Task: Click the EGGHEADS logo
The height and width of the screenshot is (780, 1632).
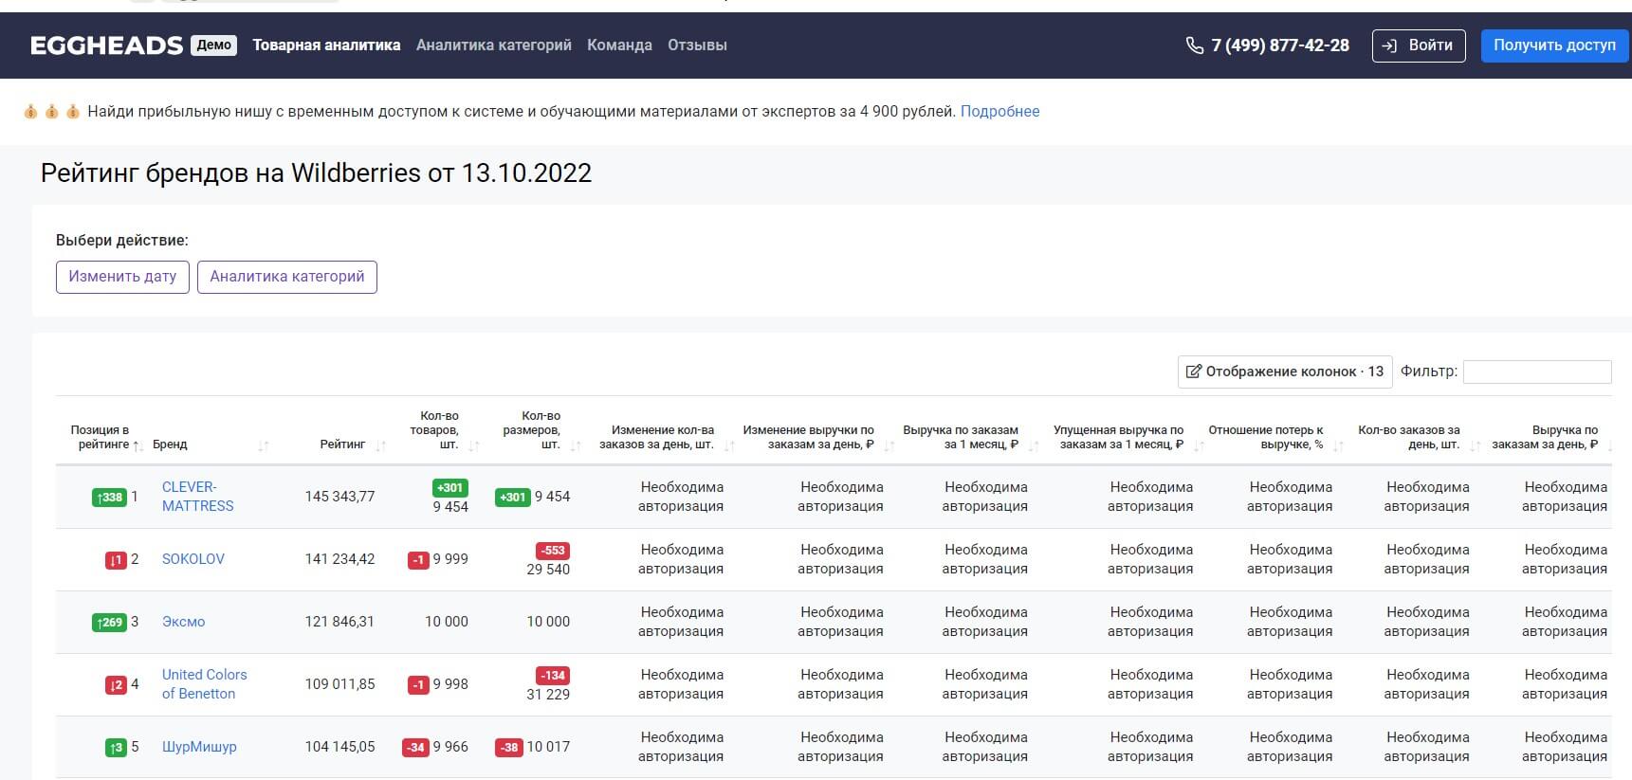Action: 106,45
